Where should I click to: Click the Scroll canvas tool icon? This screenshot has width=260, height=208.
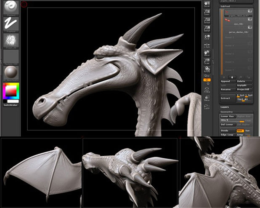pyautogui.click(x=207, y=4)
